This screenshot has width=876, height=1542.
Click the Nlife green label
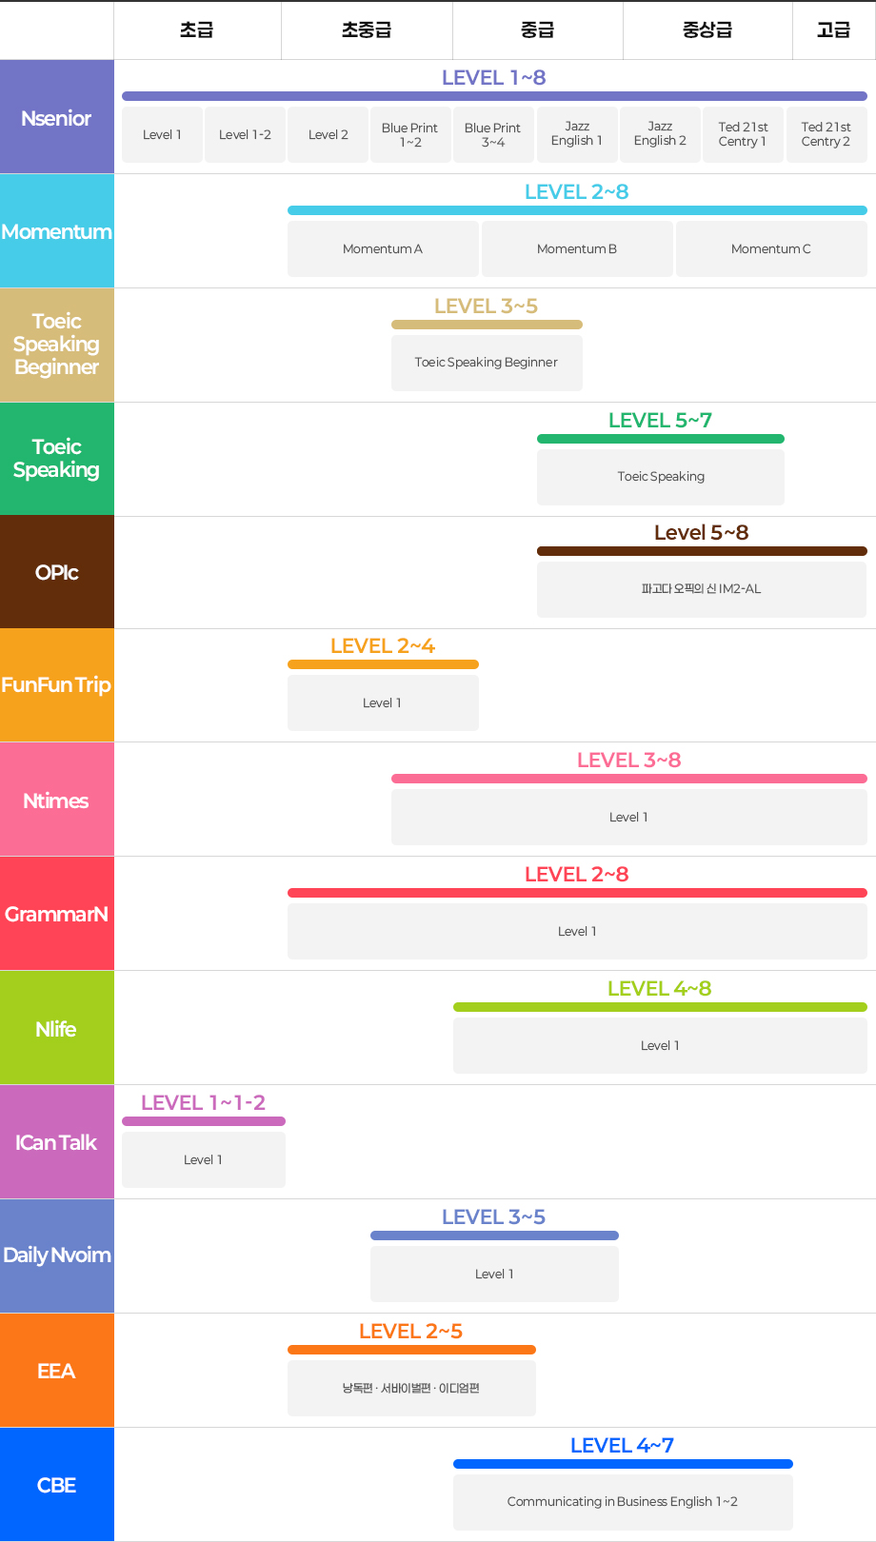(x=57, y=1028)
